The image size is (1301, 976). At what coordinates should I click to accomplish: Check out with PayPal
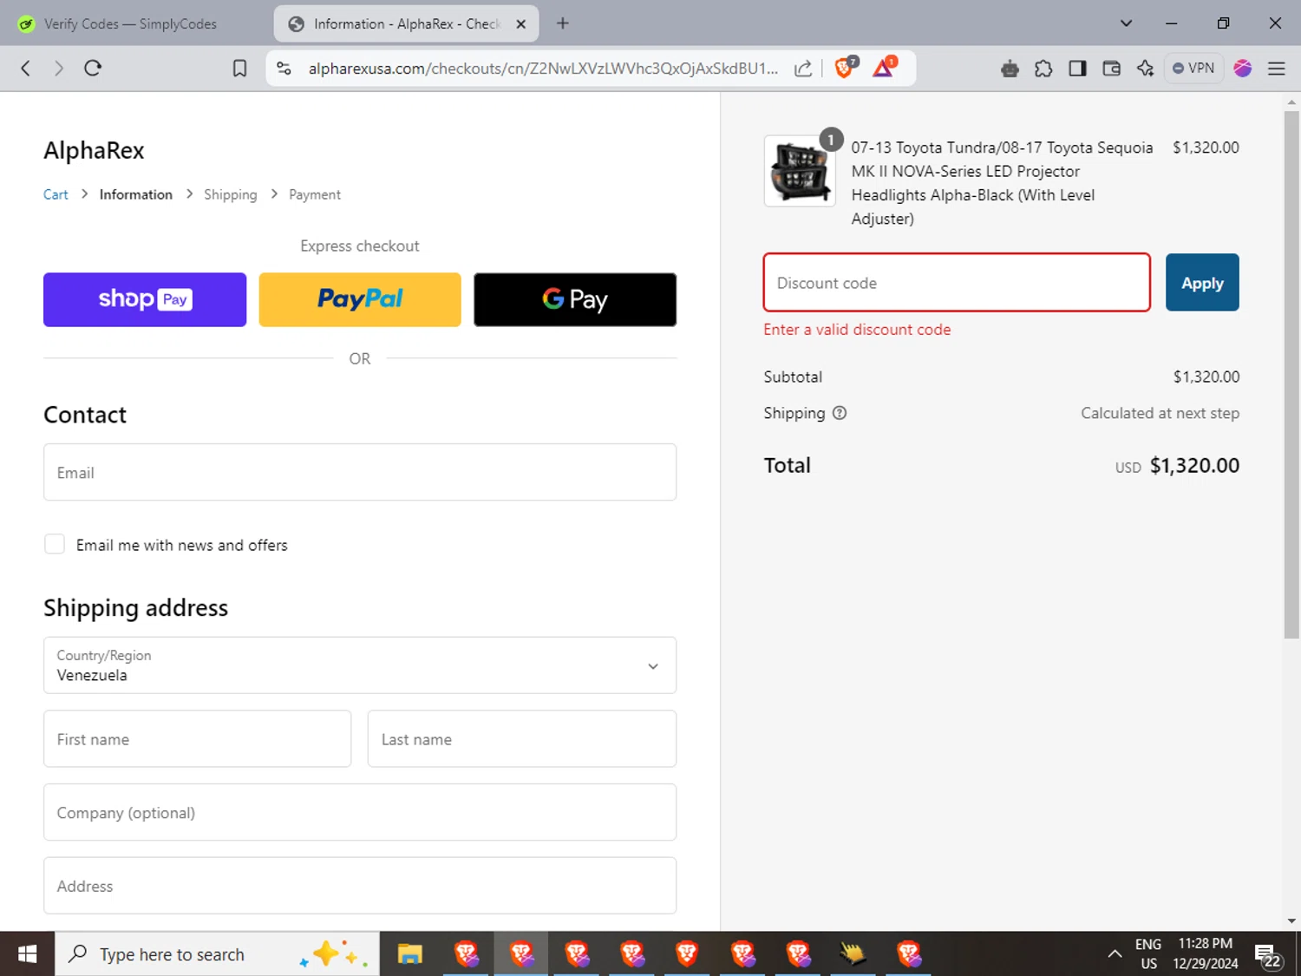pyautogui.click(x=360, y=299)
